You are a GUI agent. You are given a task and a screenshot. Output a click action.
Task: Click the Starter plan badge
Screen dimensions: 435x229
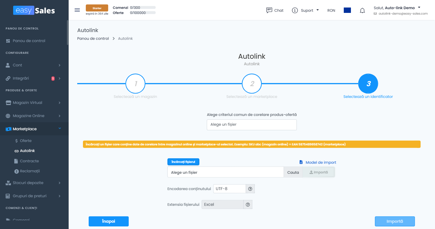(97, 8)
